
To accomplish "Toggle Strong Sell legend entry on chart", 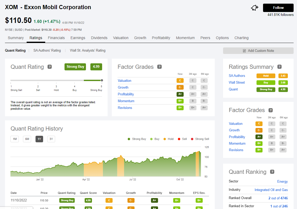I will tap(200, 139).
